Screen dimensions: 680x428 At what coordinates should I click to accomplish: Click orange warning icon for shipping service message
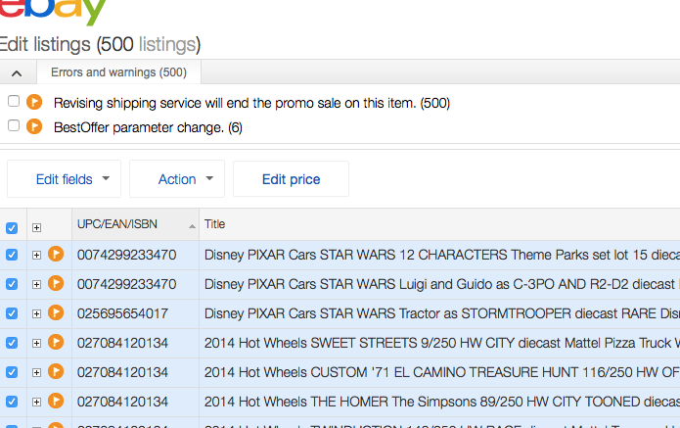coord(35,102)
